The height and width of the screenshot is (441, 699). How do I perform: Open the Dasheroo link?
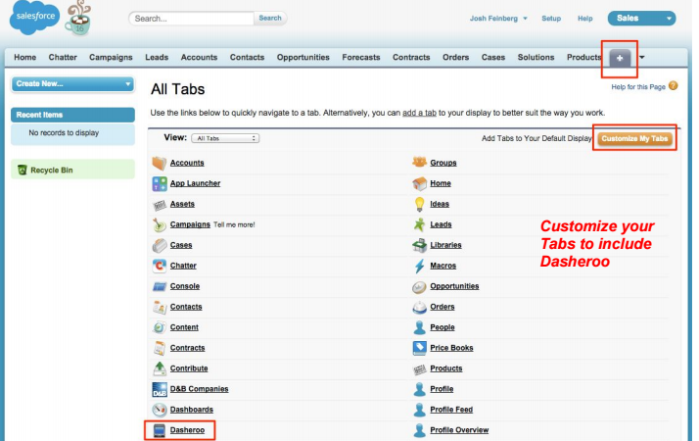(x=187, y=430)
